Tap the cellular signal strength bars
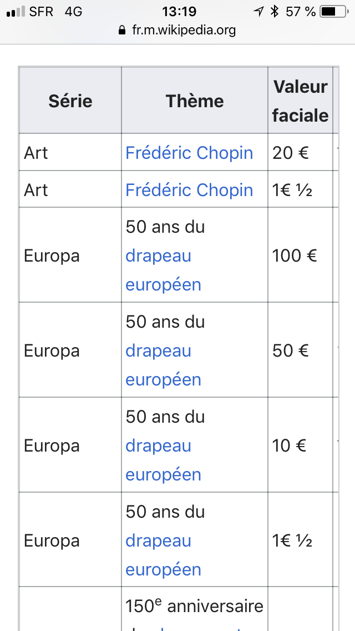 coord(16,12)
